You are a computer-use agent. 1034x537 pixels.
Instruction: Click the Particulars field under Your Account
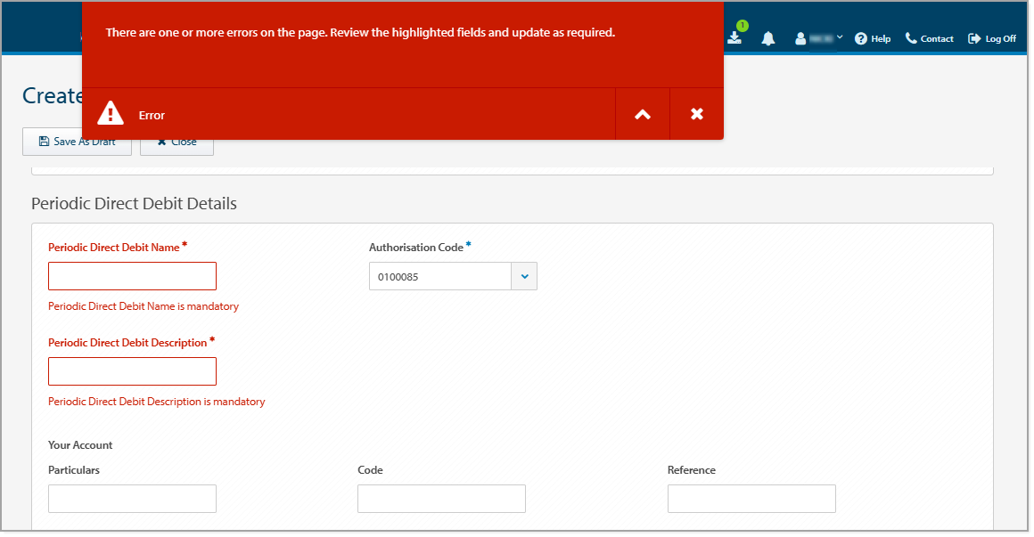click(x=132, y=499)
